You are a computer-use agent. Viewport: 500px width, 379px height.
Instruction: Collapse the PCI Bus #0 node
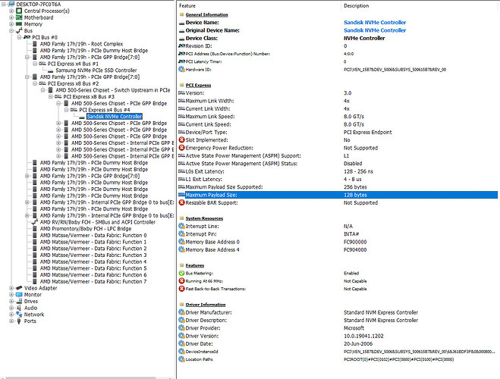[20, 37]
